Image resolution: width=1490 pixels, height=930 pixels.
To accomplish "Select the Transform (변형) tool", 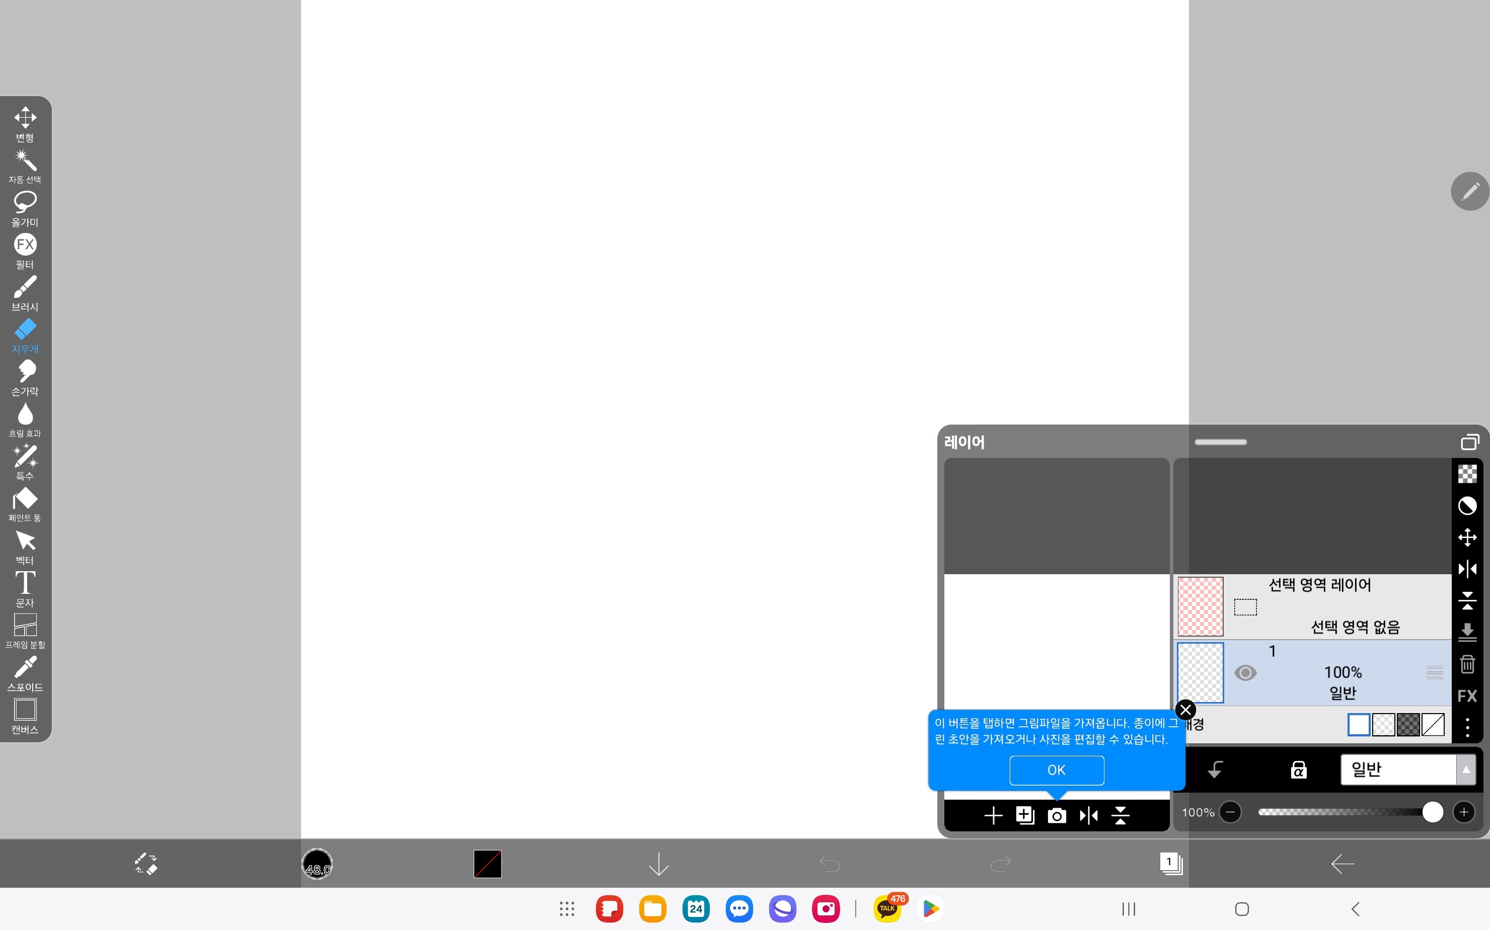I will (25, 123).
